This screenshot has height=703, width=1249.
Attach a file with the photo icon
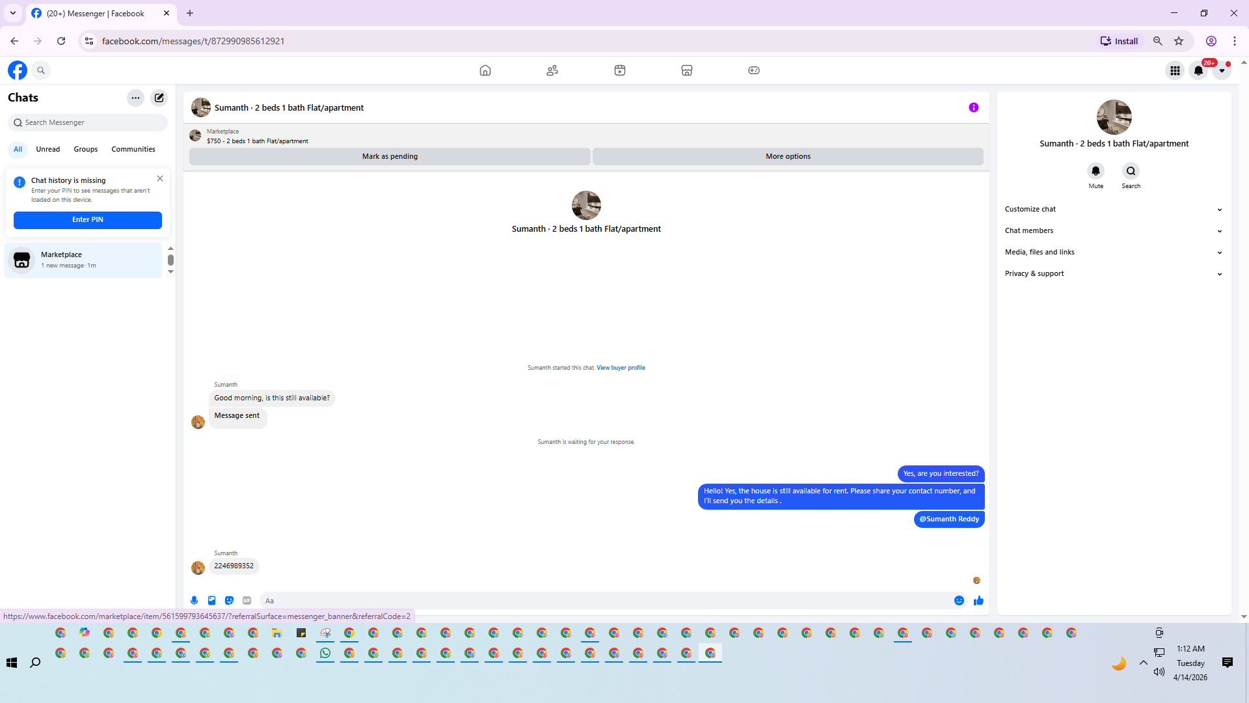211,600
